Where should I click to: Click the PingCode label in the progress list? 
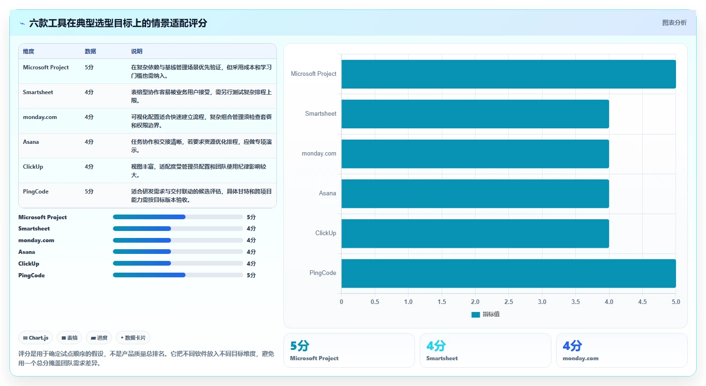click(31, 275)
